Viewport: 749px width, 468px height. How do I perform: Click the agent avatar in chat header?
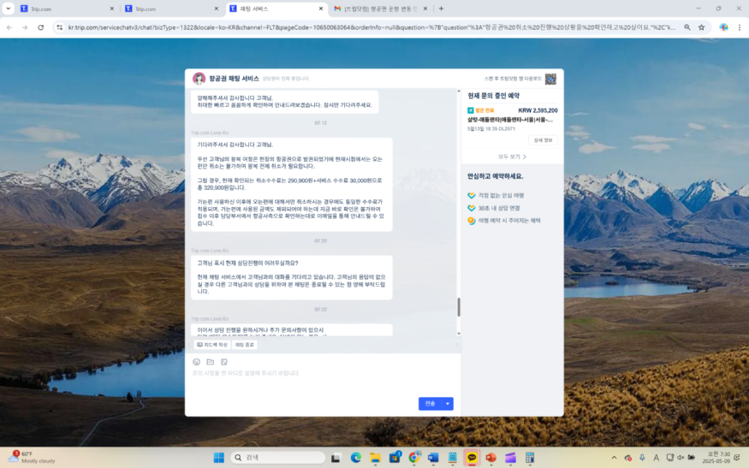(x=199, y=79)
